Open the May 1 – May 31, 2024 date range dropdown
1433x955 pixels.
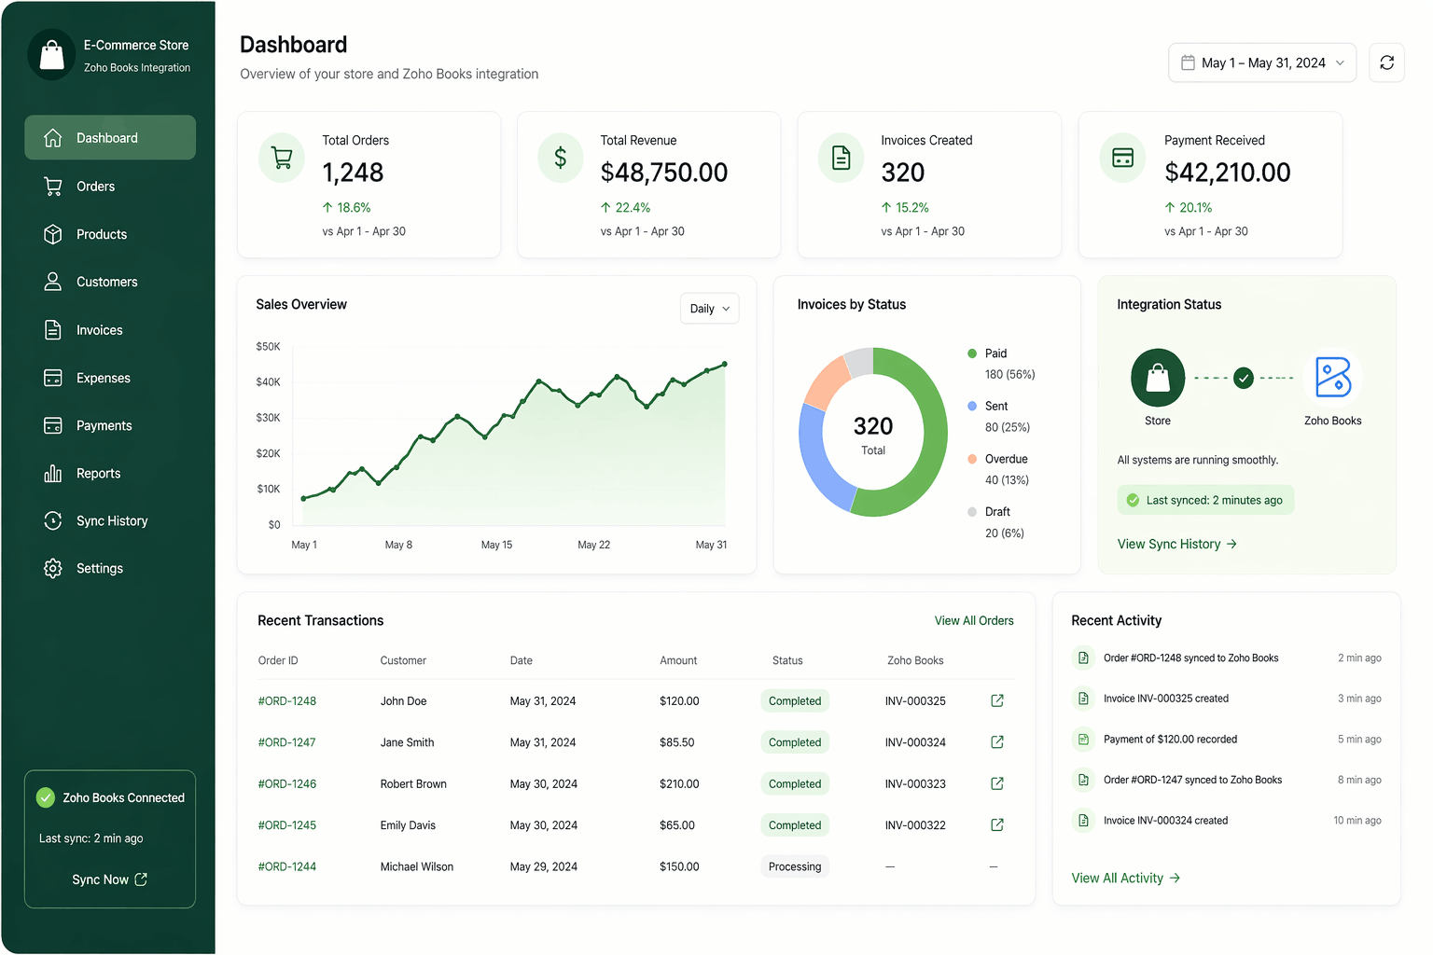tap(1262, 62)
